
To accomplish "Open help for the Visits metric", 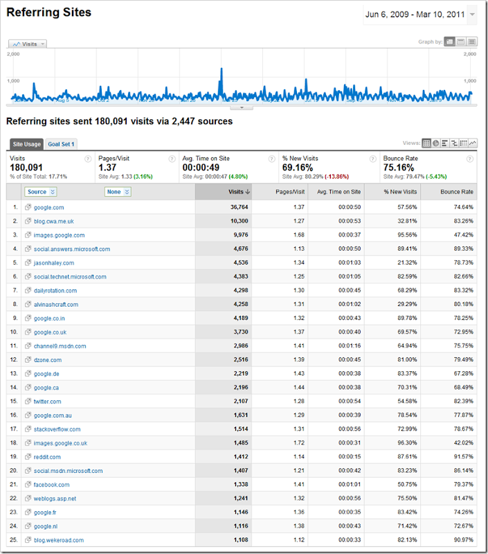I will point(88,159).
